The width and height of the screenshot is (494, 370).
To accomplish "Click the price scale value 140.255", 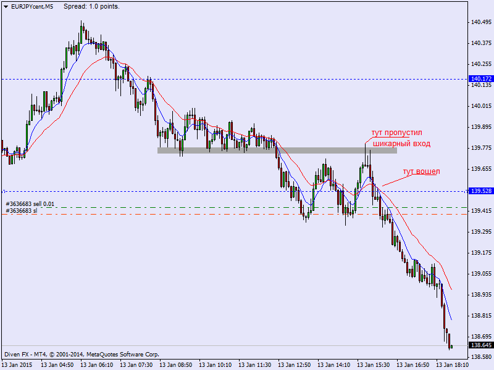I will tap(481, 64).
